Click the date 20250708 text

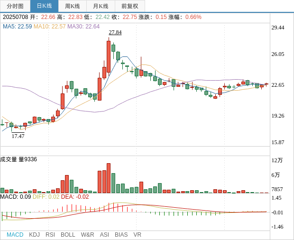pos(16,17)
